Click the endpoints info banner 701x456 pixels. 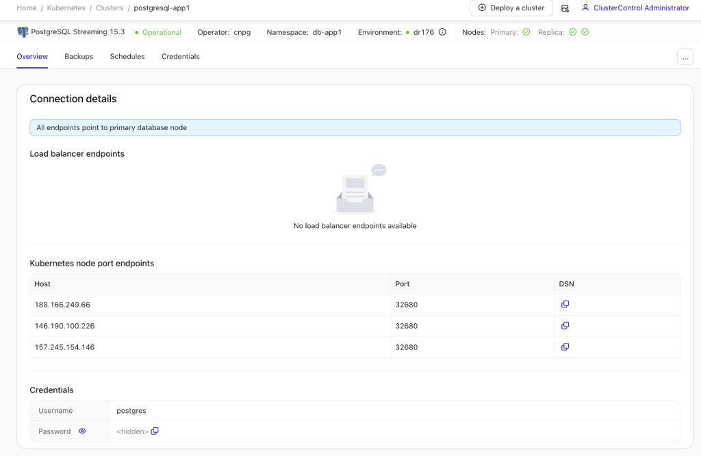[x=355, y=127]
